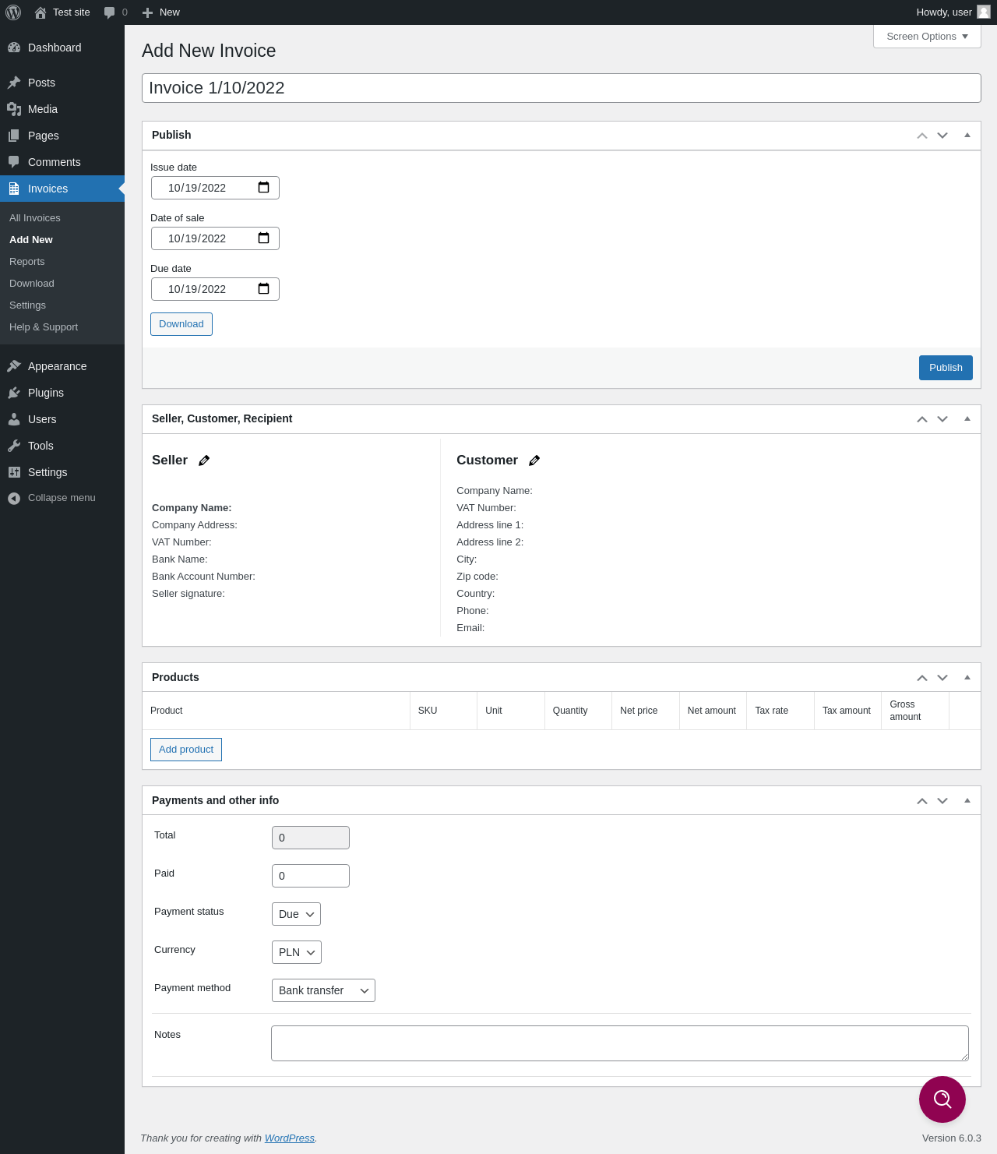This screenshot has height=1154, width=997.
Task: Open the Currency dropdown
Action: 296,952
